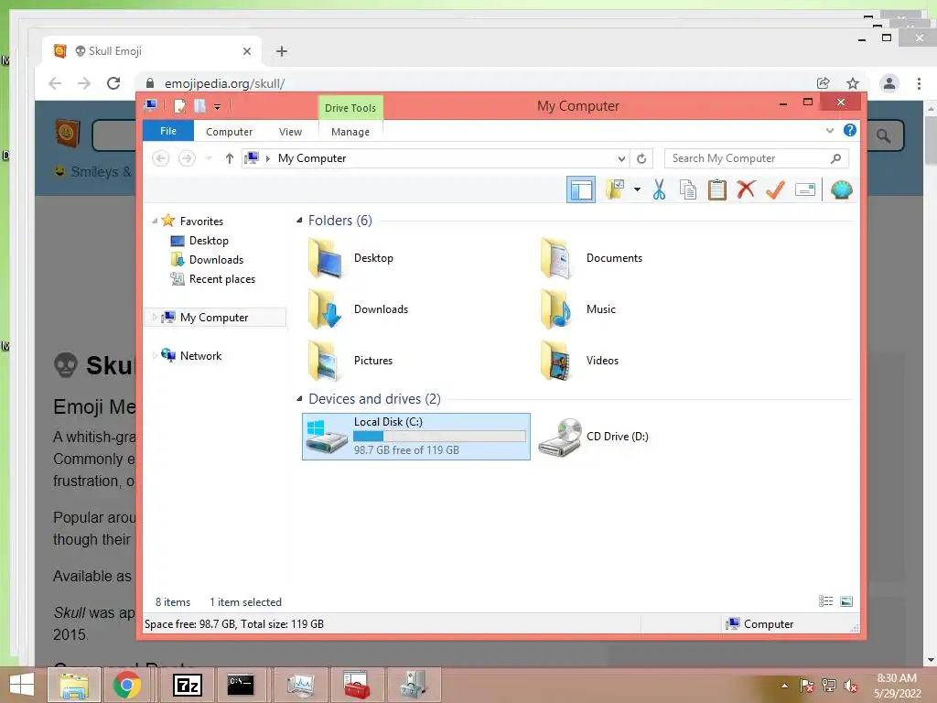The height and width of the screenshot is (703, 937).
Task: Click the Explorer Forward arrow button
Action: (187, 158)
